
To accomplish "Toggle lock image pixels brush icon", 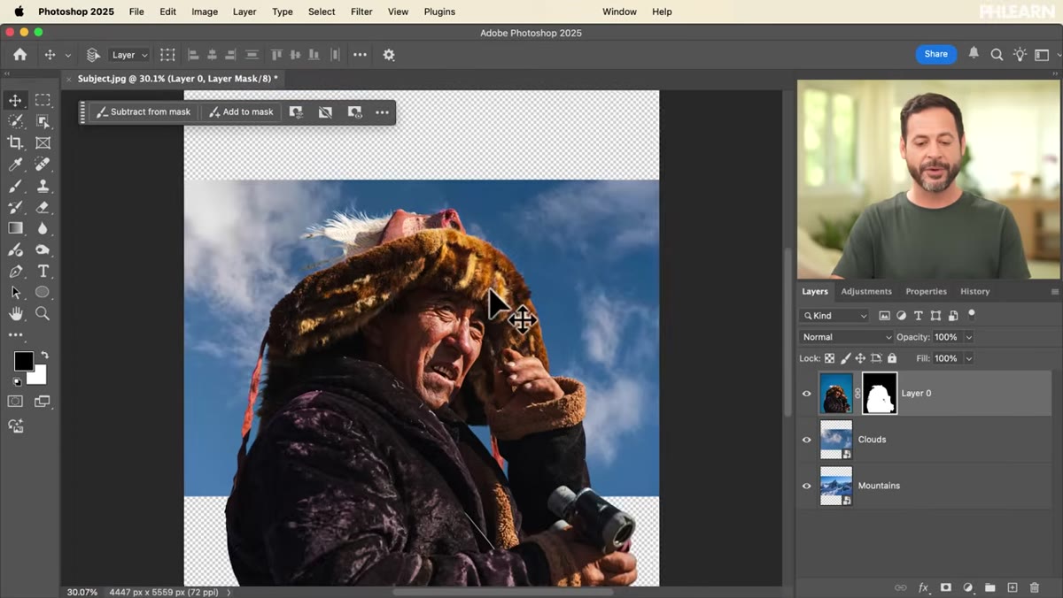I will pos(845,358).
